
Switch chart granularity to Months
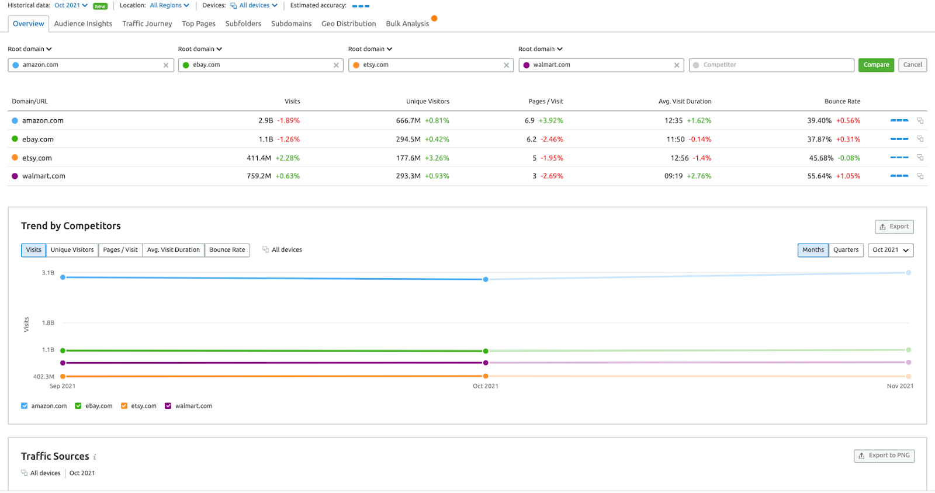coord(813,250)
